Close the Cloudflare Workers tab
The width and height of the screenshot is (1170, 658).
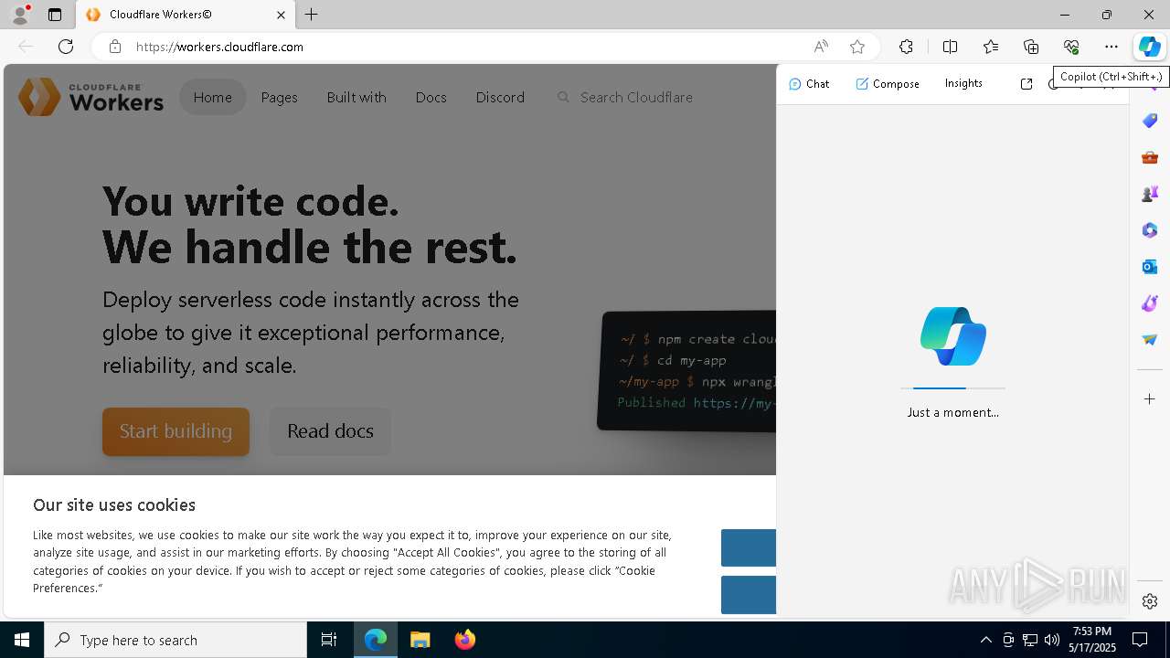coord(281,15)
